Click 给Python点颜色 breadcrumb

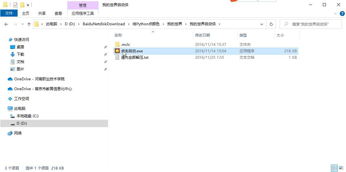coord(146,24)
